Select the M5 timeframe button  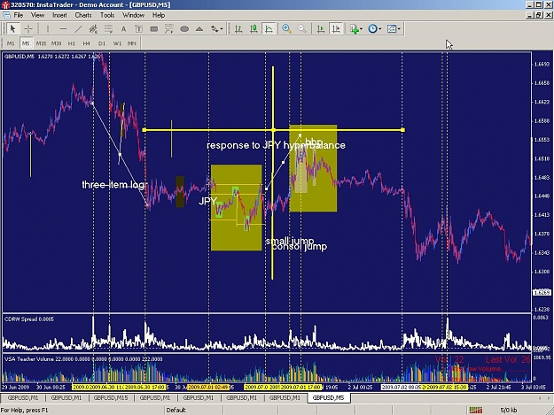coord(26,43)
